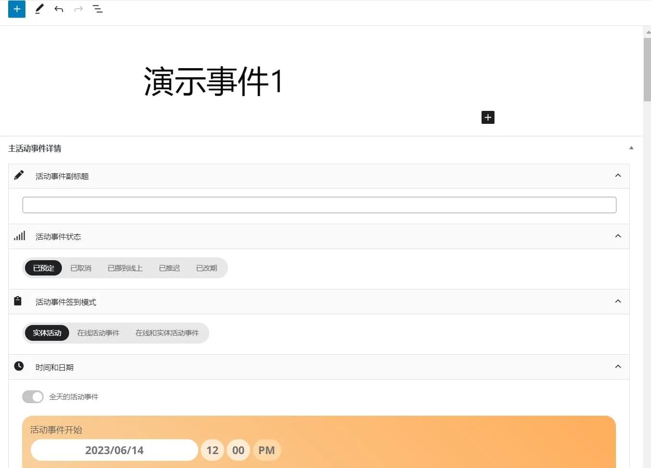Click the 全天的活动事件 label

pos(73,397)
